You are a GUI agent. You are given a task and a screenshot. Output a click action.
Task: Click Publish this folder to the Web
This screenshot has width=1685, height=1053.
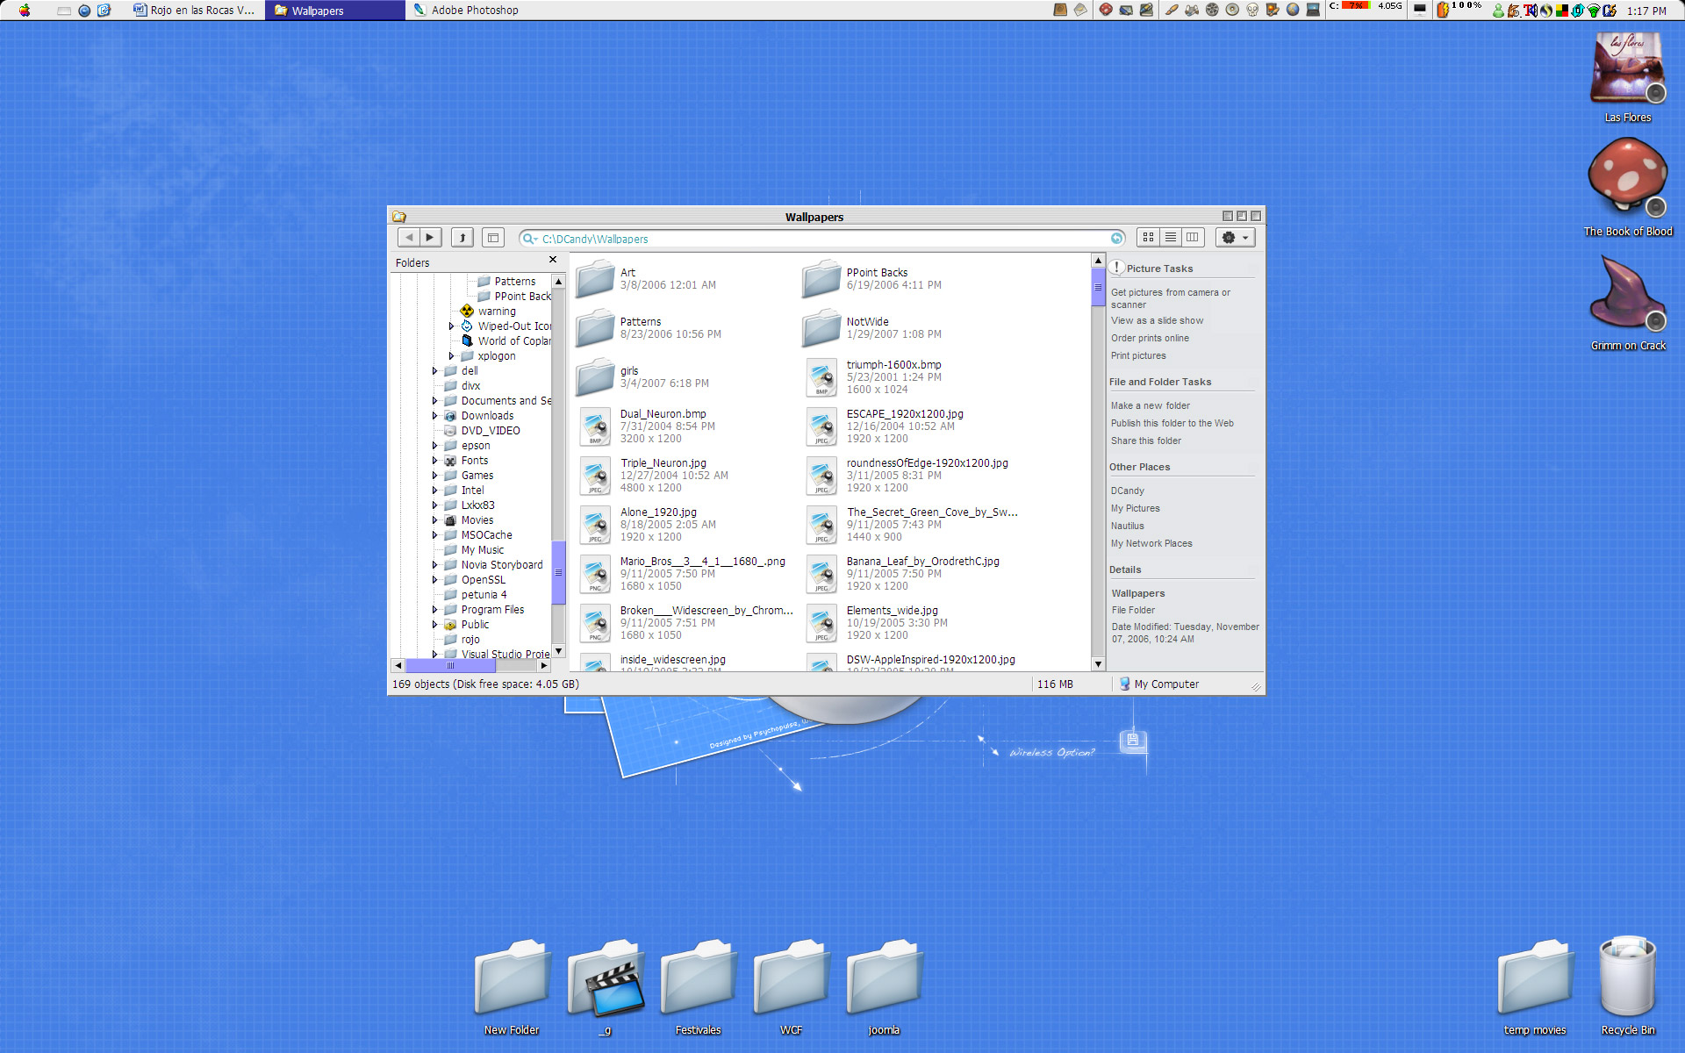pyautogui.click(x=1172, y=422)
